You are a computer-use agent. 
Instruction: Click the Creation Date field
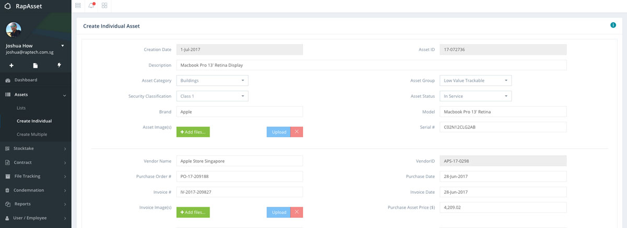[x=239, y=49]
